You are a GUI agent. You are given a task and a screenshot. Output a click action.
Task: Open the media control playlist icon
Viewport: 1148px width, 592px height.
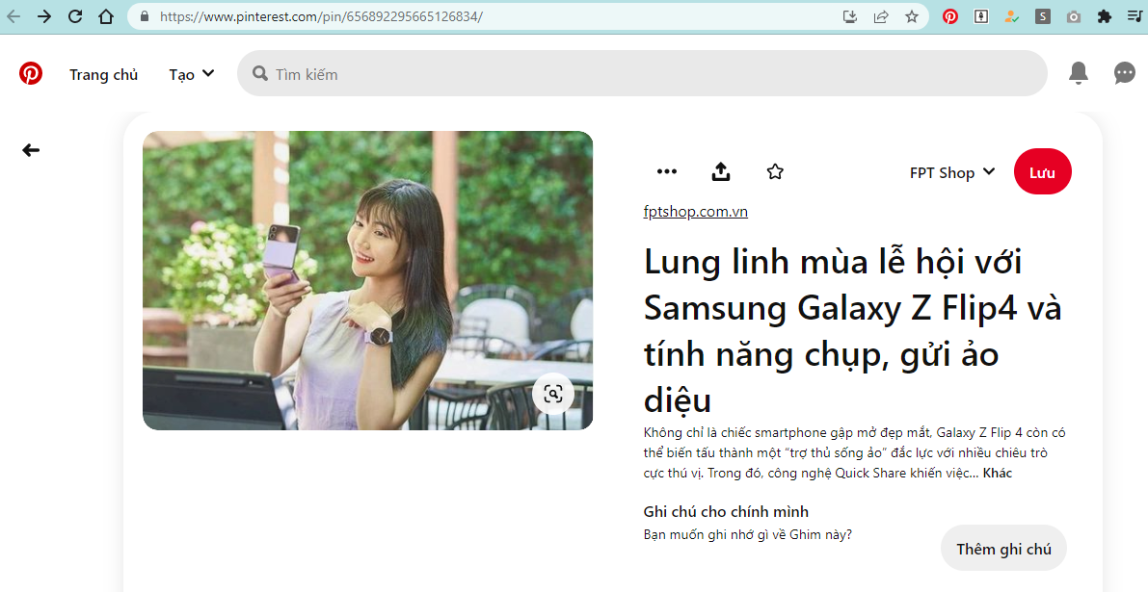1135,16
